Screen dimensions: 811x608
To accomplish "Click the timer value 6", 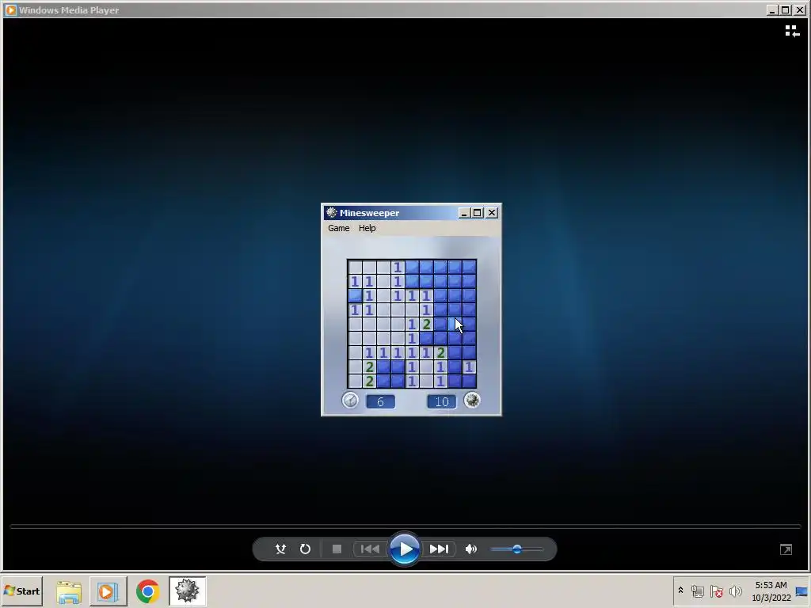I will tap(381, 401).
